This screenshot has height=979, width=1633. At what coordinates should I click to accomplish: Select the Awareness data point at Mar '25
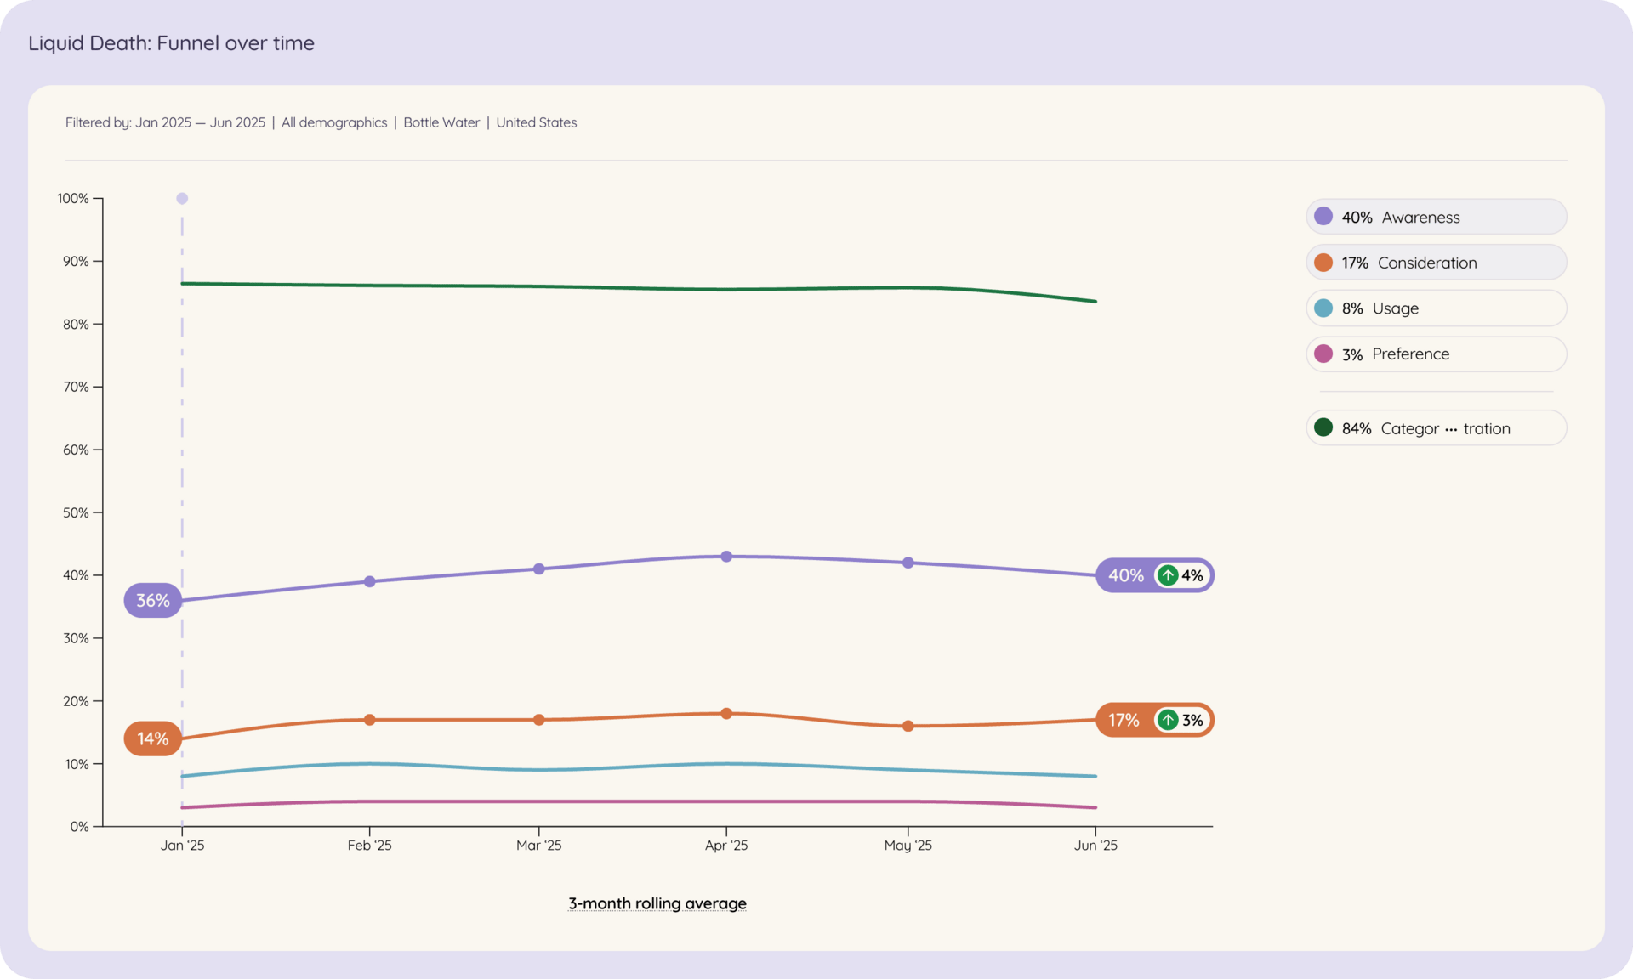(x=539, y=569)
